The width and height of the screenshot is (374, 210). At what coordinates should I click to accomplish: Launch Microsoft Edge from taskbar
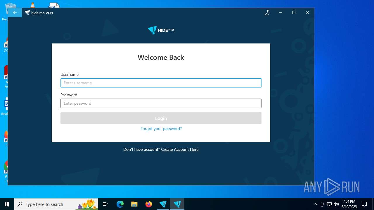click(120, 204)
